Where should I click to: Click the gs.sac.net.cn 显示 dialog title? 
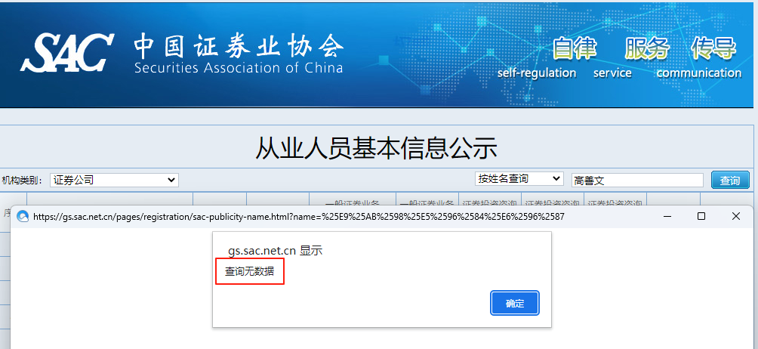tap(275, 250)
